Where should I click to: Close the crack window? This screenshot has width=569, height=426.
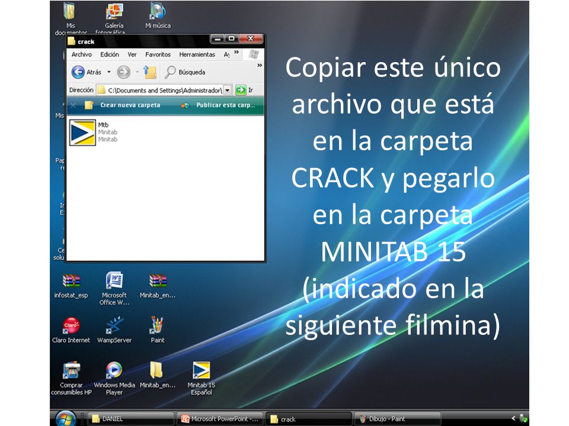(250, 38)
